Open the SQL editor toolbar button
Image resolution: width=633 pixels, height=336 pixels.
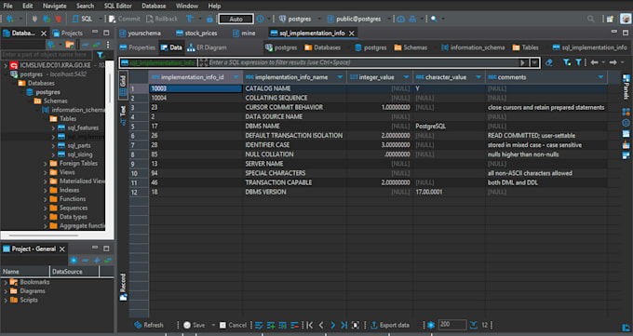pos(82,19)
